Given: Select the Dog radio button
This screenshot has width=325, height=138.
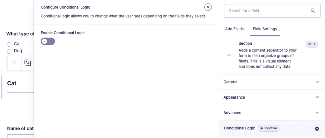Looking at the screenshot, I should [9, 51].
